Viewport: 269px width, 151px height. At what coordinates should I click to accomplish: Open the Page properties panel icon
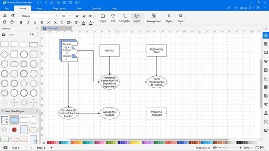coord(266,70)
